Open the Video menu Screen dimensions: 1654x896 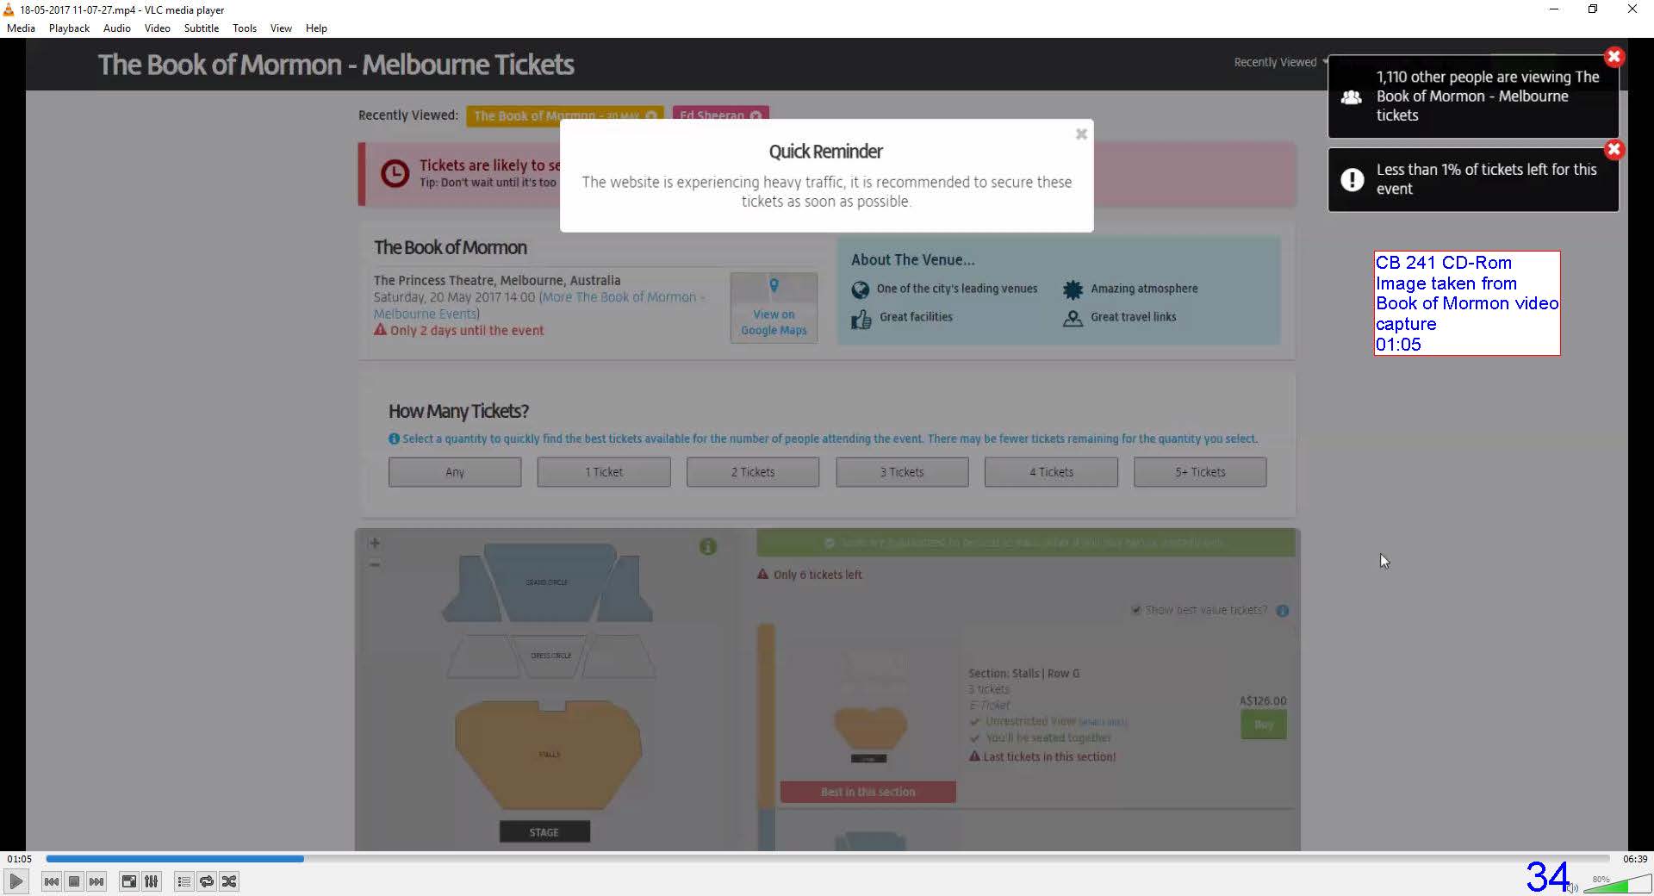(157, 28)
